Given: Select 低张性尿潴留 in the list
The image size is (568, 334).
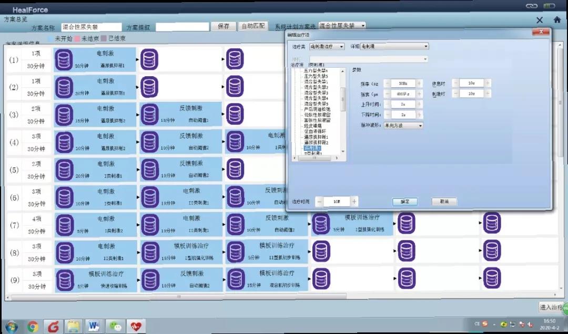Looking at the screenshot, I should pos(317,114).
